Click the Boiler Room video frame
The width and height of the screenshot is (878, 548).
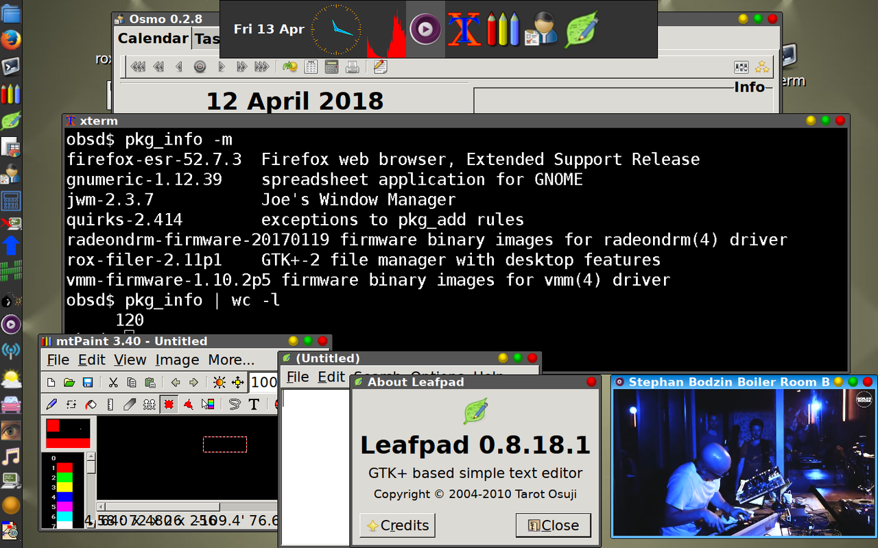click(743, 462)
